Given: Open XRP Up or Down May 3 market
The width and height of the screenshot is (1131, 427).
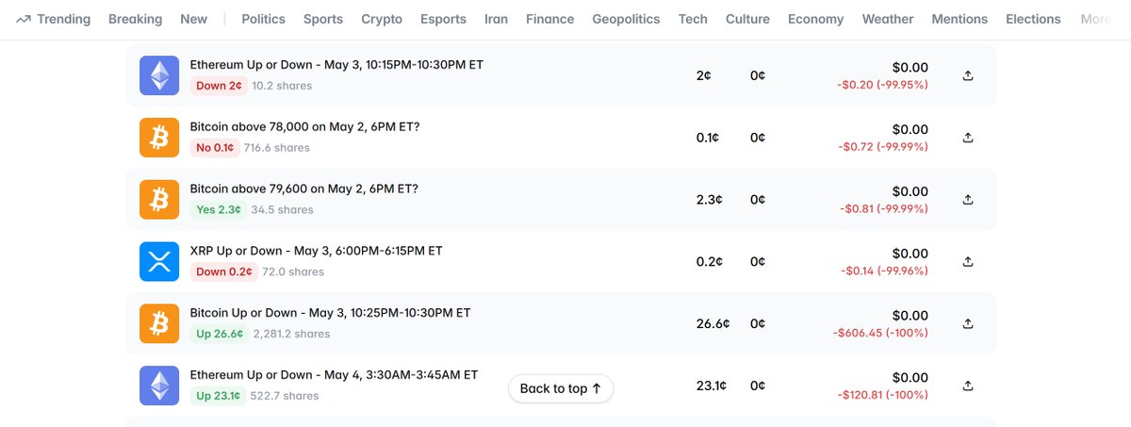Looking at the screenshot, I should point(316,251).
